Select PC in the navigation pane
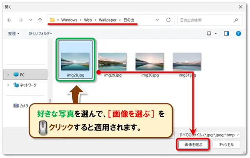 (x=25, y=75)
